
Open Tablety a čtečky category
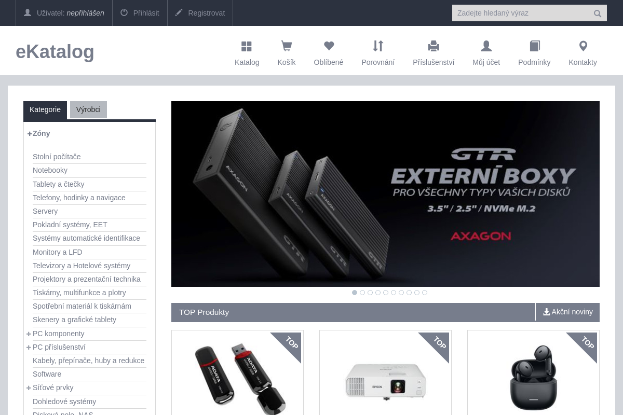(x=58, y=184)
